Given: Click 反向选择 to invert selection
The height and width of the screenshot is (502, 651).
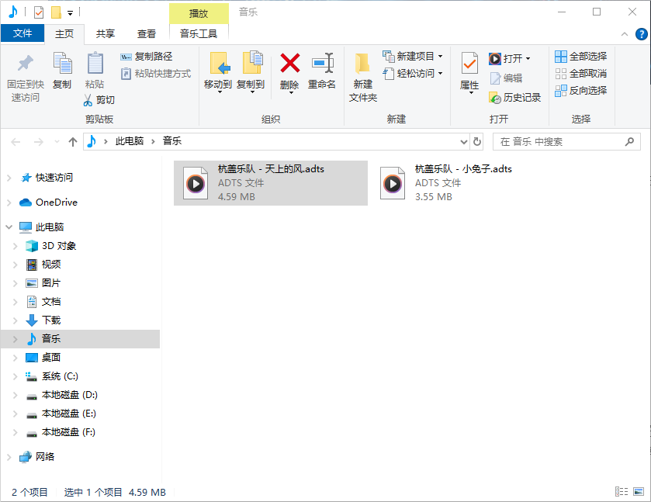Looking at the screenshot, I should [x=582, y=90].
